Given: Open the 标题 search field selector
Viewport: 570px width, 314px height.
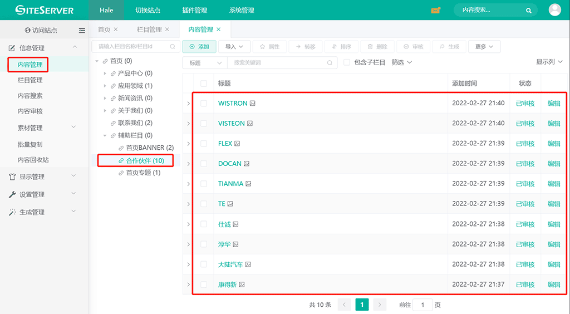Looking at the screenshot, I should point(205,62).
